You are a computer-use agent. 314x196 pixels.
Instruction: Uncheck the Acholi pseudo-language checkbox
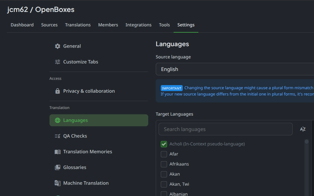point(164,144)
